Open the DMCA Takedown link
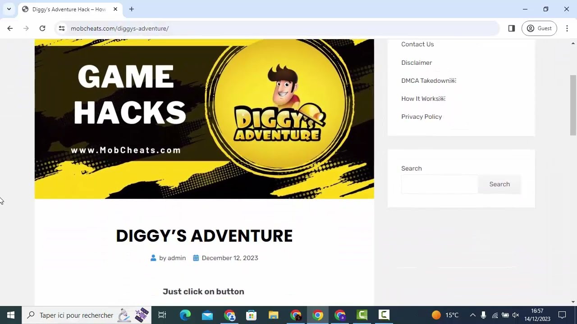 point(429,81)
